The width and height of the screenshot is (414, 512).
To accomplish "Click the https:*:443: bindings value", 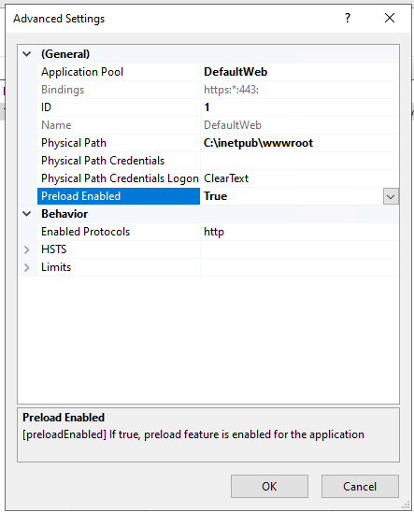I will tap(231, 90).
